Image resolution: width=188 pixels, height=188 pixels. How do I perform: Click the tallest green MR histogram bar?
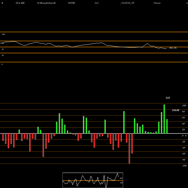coord(164,119)
